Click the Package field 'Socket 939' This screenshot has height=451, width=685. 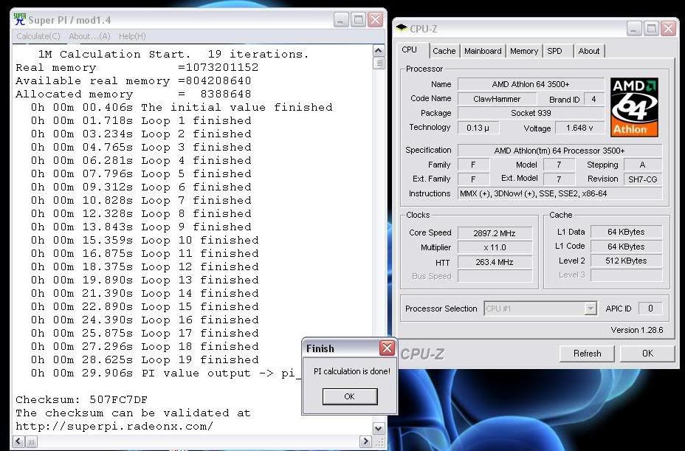click(530, 113)
